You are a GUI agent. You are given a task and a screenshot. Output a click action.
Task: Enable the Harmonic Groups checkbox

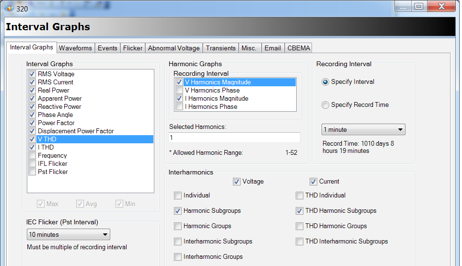[178, 226]
